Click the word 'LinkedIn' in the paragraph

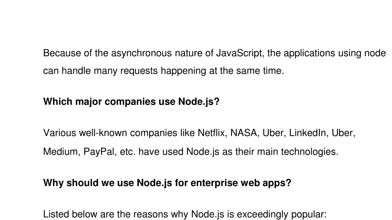tap(309, 133)
